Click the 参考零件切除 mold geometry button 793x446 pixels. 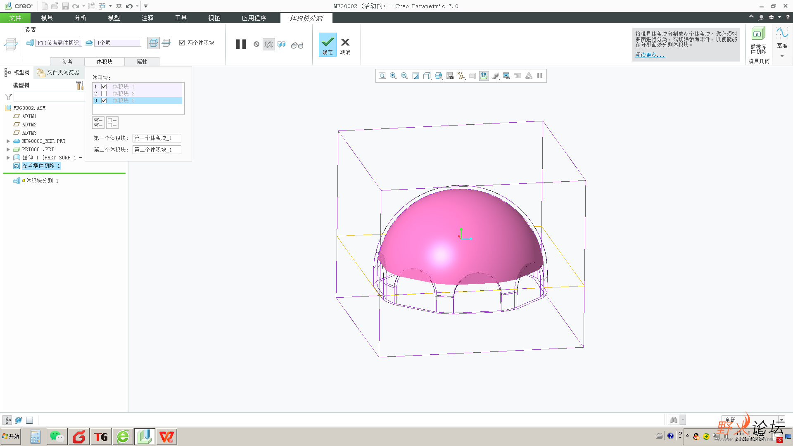click(x=758, y=40)
